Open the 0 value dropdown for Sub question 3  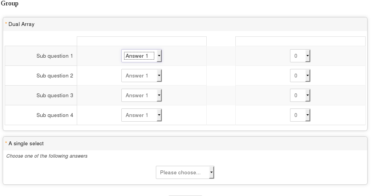click(300, 96)
